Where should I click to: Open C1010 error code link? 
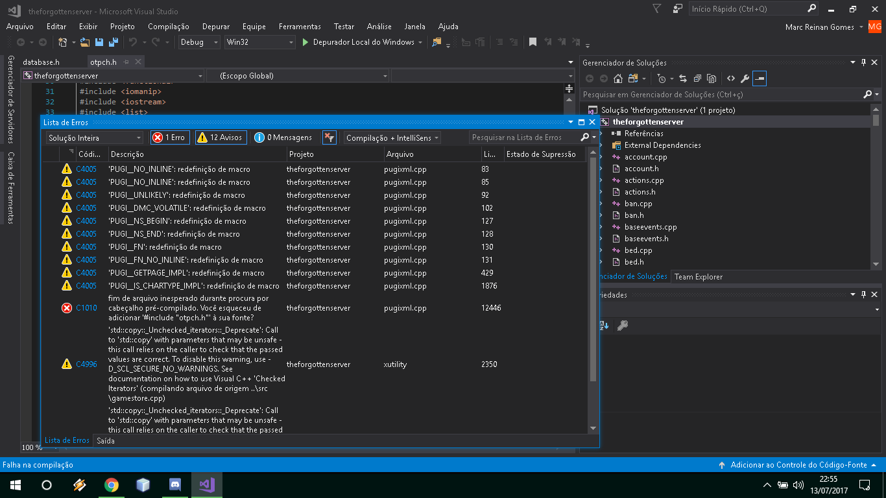[86, 308]
